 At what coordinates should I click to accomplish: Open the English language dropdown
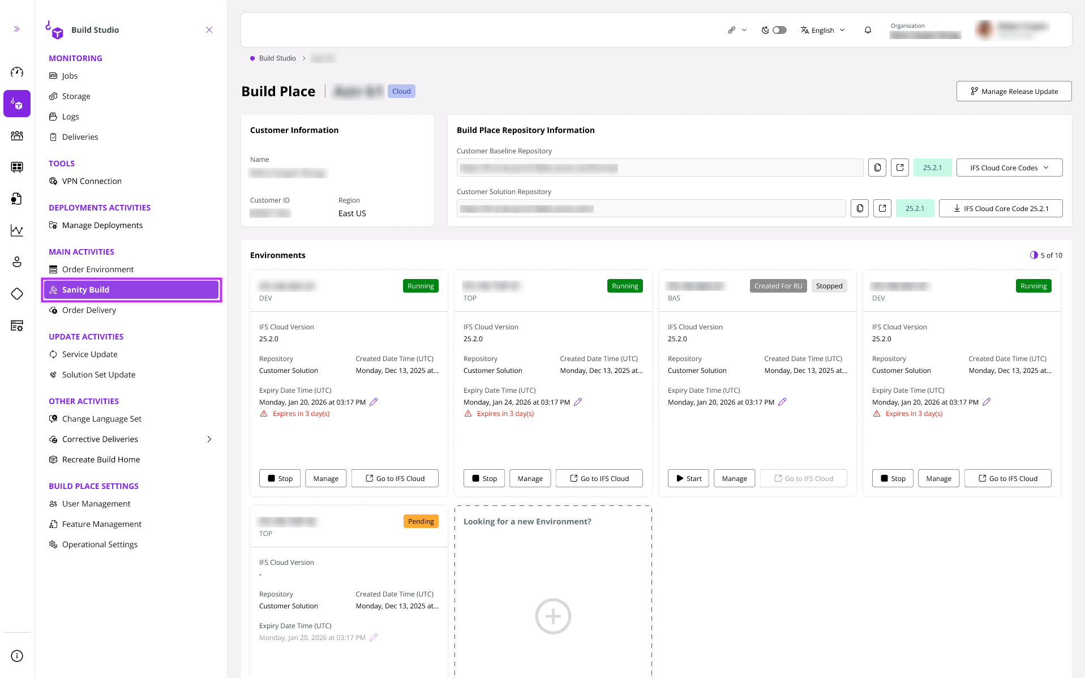(822, 30)
